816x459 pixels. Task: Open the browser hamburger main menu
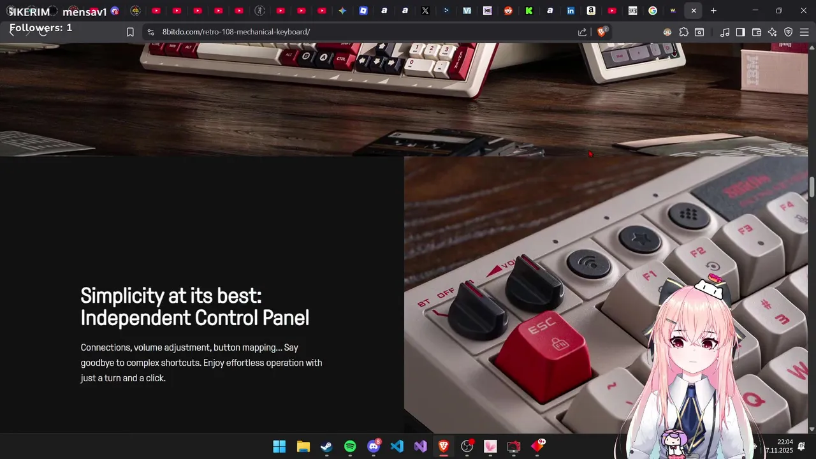[x=804, y=32]
